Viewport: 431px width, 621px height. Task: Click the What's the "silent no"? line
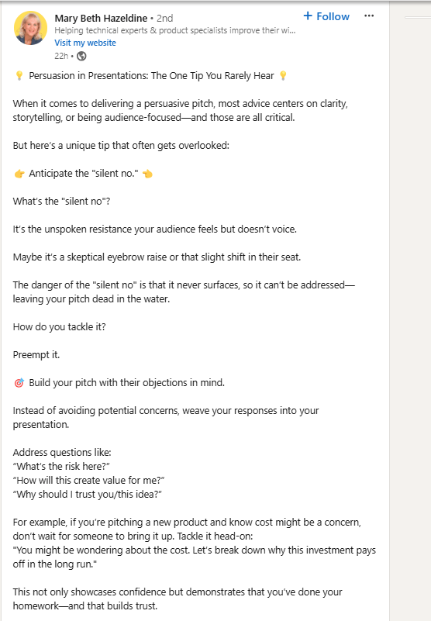[62, 202]
